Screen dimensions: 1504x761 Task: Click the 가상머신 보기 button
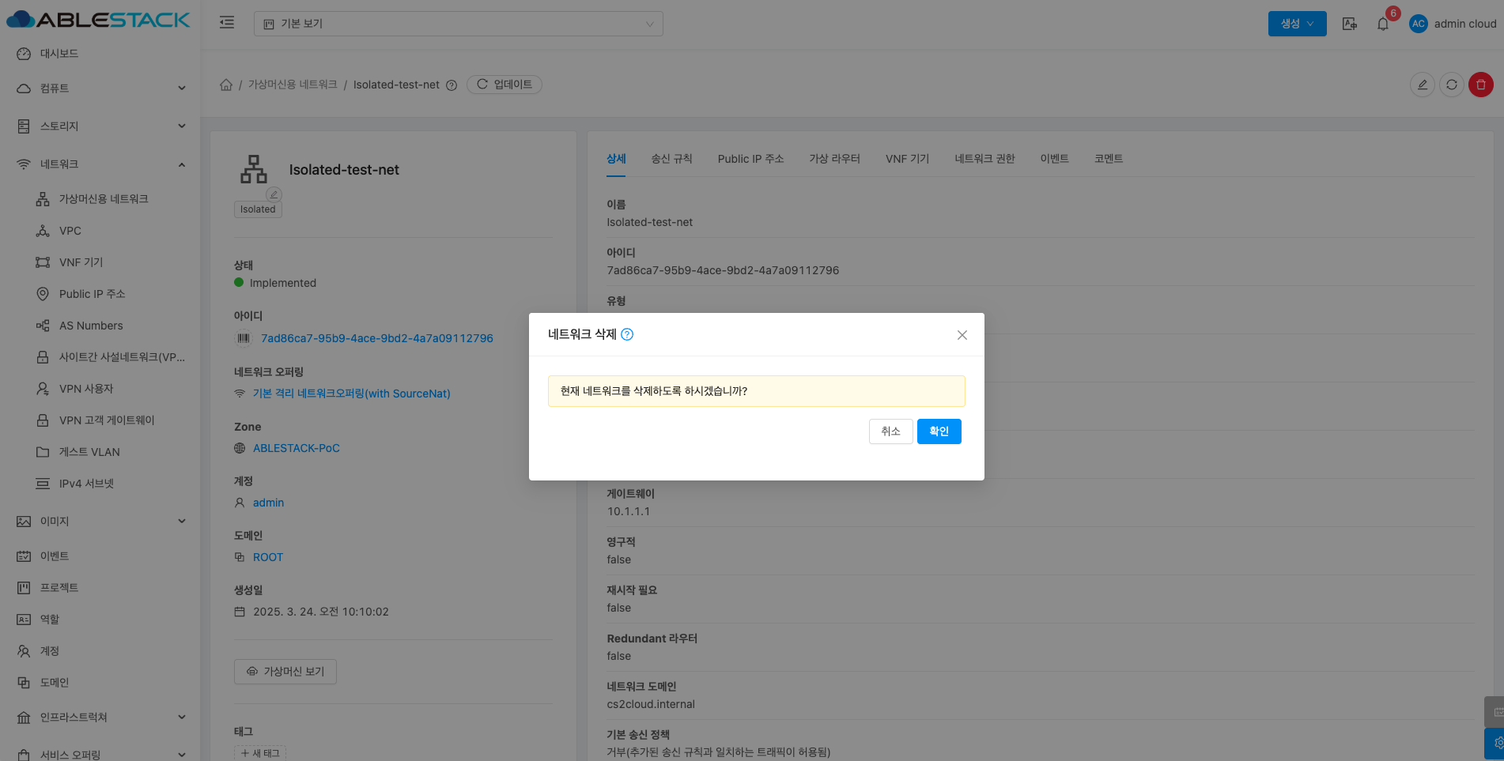click(x=285, y=672)
